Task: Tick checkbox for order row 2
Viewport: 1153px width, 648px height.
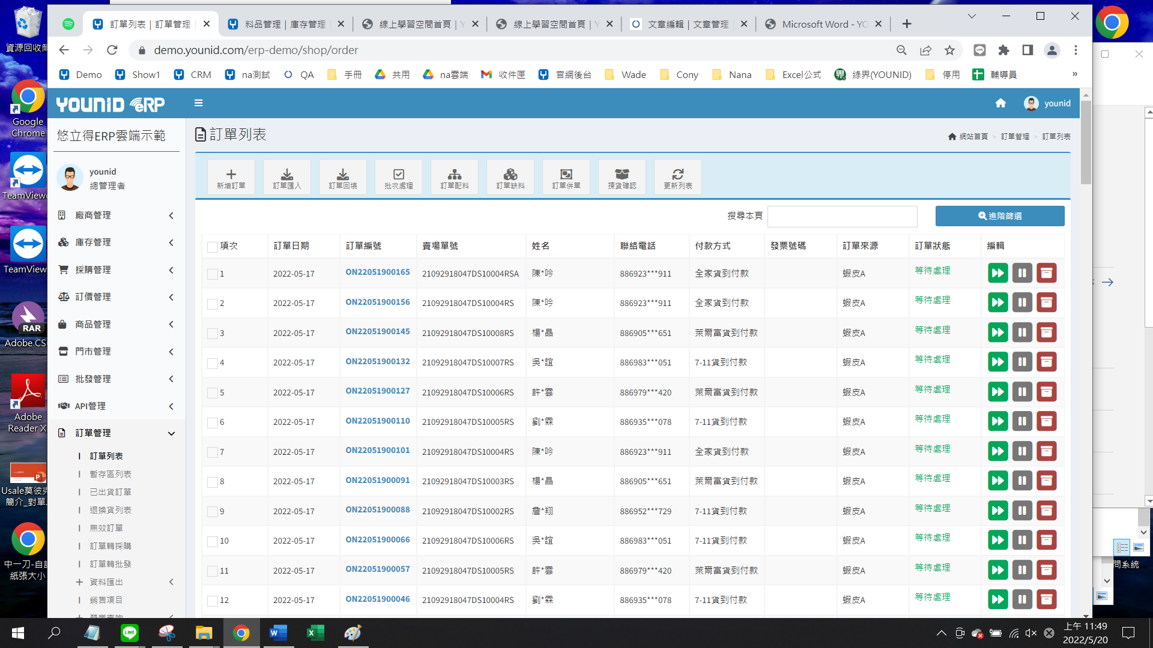Action: point(212,304)
